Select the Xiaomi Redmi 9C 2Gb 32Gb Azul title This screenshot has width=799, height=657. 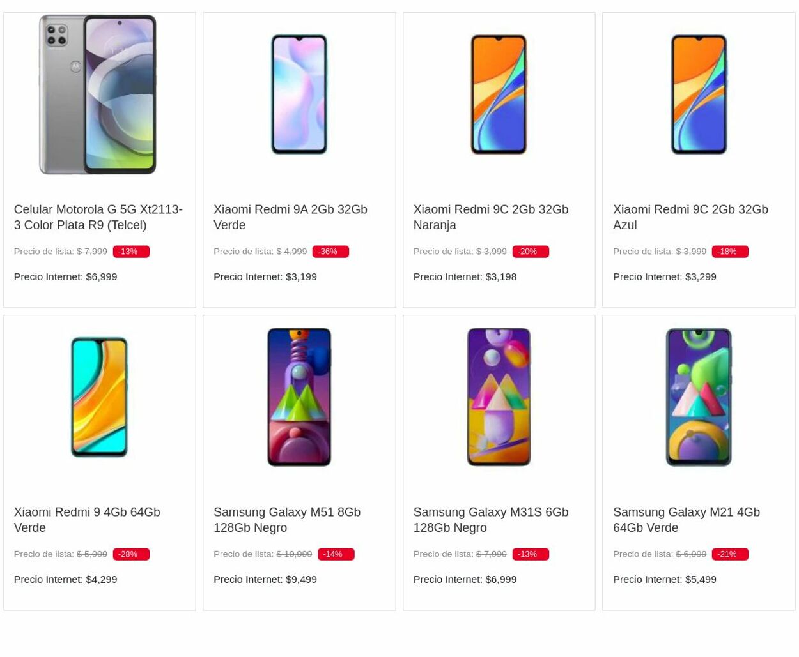[690, 217]
